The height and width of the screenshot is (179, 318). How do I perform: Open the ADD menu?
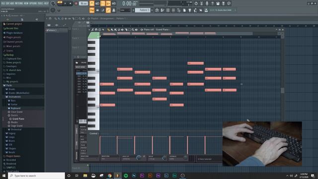(x=12, y=3)
